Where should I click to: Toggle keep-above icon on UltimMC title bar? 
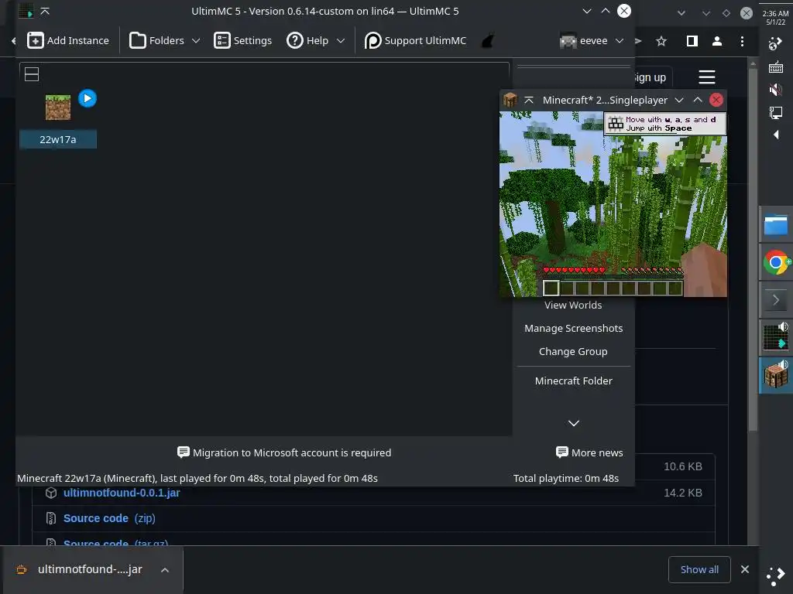(44, 11)
